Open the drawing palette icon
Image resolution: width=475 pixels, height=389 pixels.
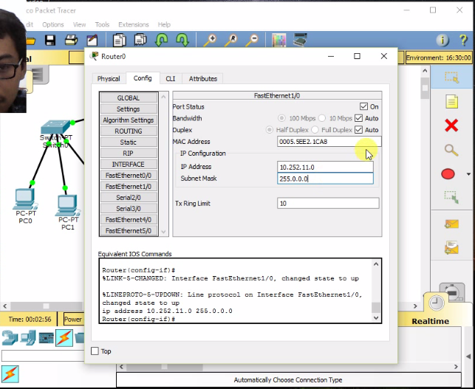pos(279,41)
